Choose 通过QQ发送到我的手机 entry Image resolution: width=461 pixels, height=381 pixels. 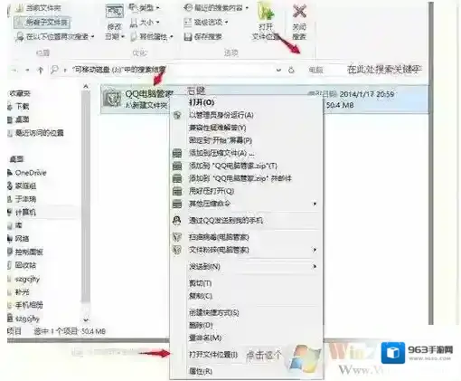click(225, 221)
